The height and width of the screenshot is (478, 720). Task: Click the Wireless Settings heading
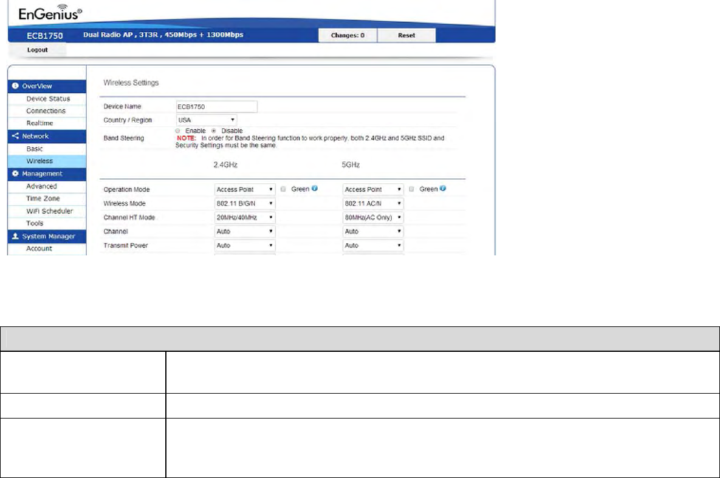(x=131, y=83)
